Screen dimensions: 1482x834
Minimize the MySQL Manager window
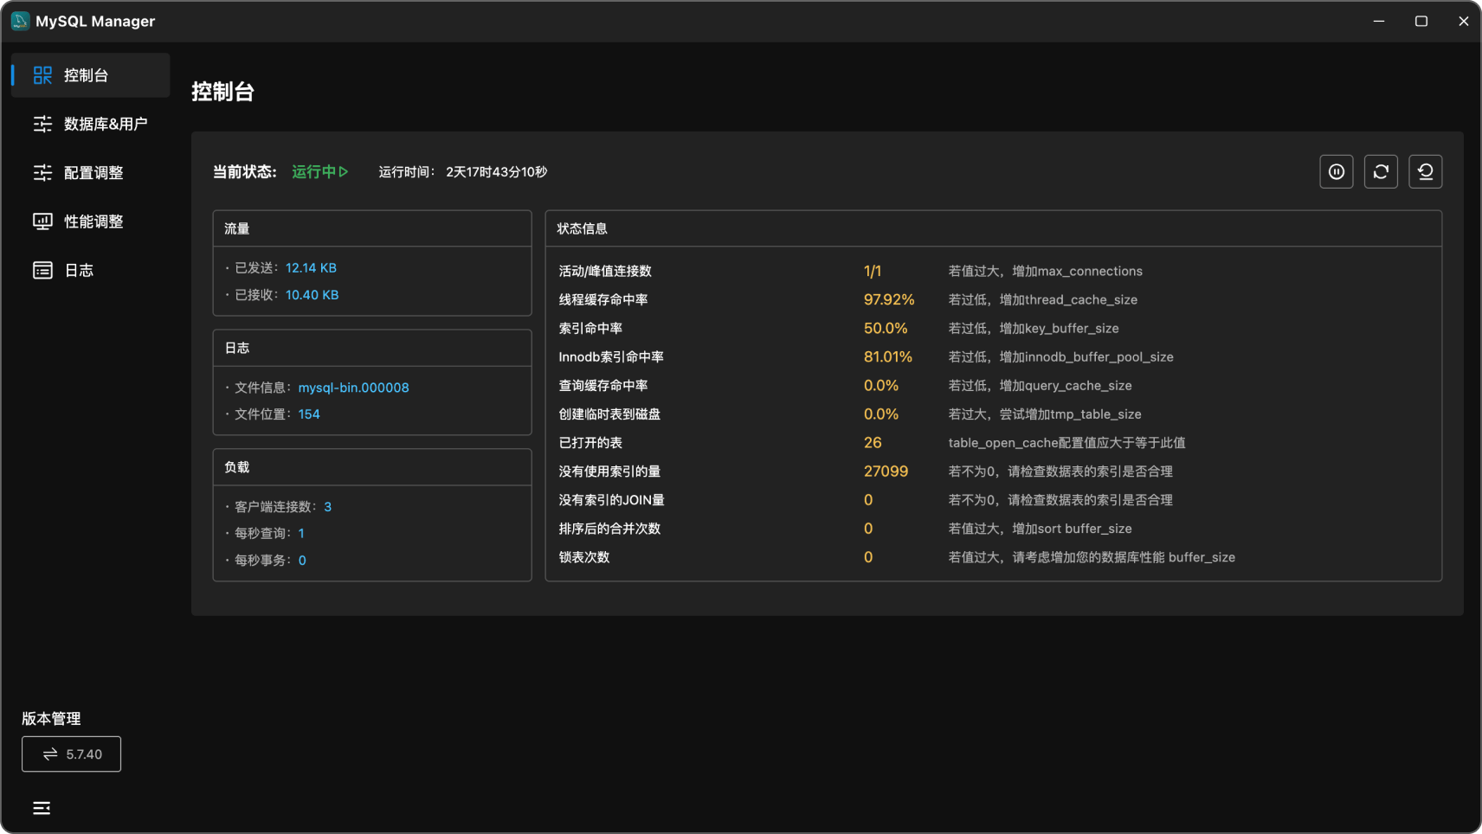[1378, 21]
